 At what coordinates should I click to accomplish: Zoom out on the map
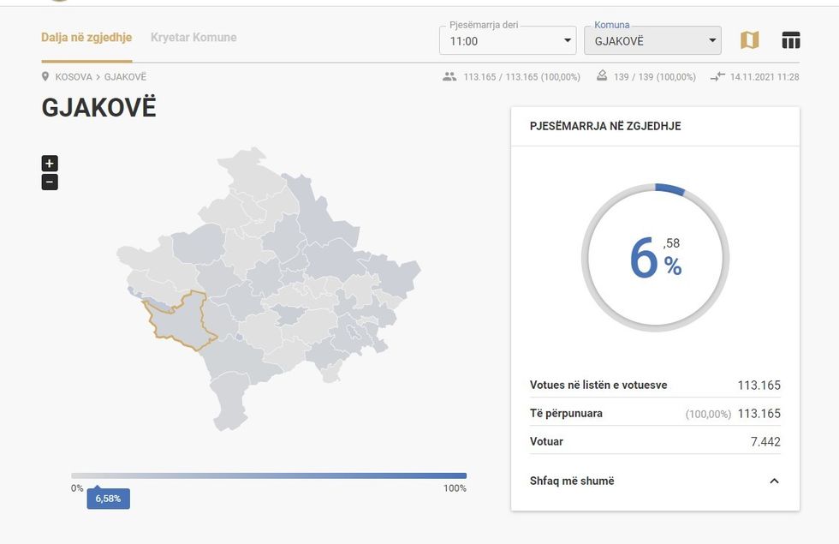pos(50,182)
